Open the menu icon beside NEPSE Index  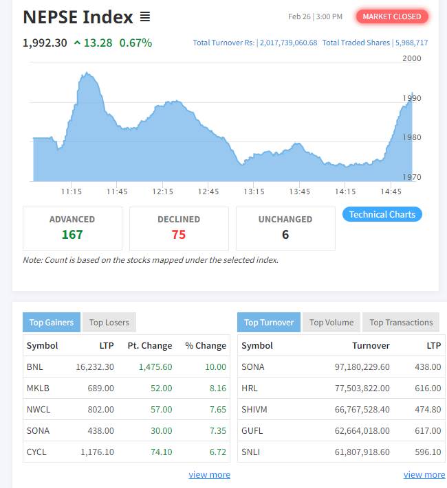click(145, 16)
